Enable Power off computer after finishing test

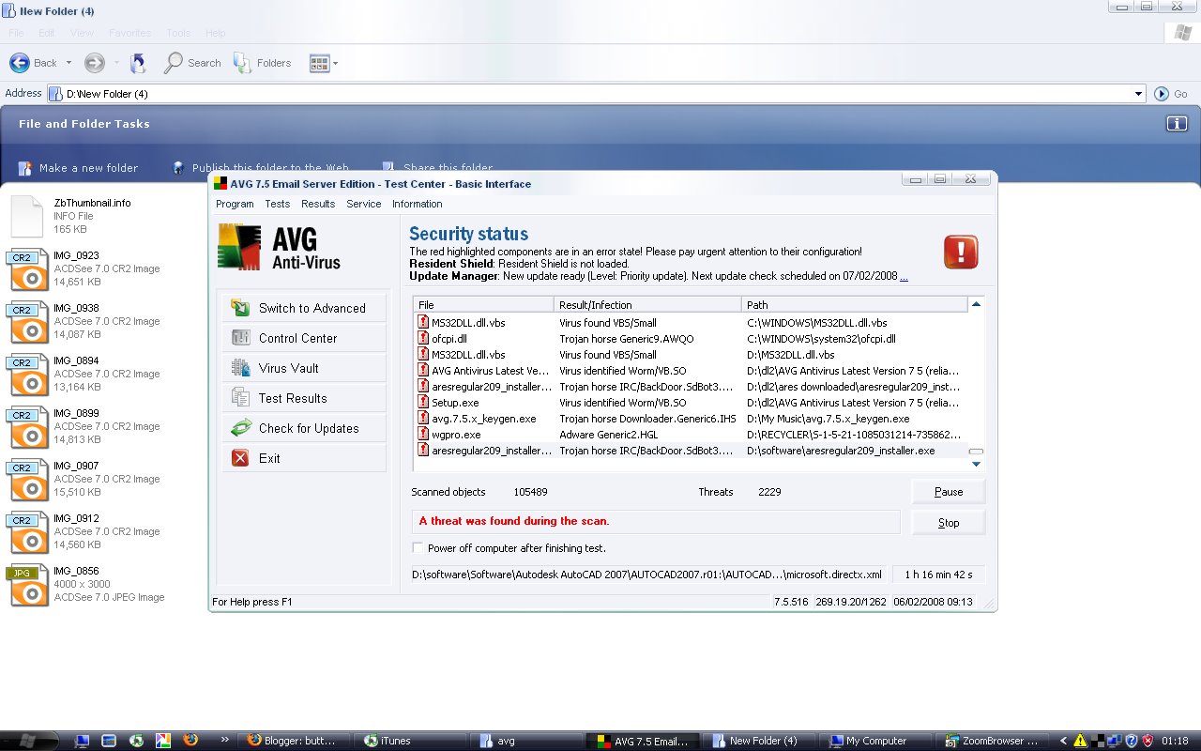pyautogui.click(x=418, y=548)
